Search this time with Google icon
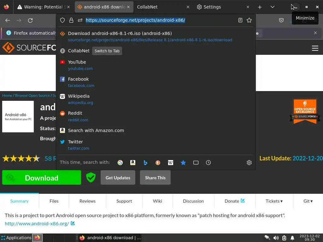 [x=120, y=163]
